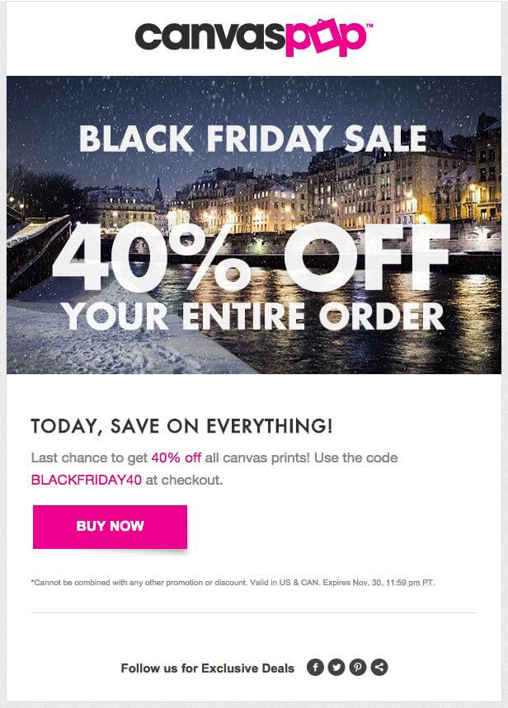The height and width of the screenshot is (708, 508).
Task: Click 'BLACK FRIDAY SALE' headline on image
Action: point(253,138)
